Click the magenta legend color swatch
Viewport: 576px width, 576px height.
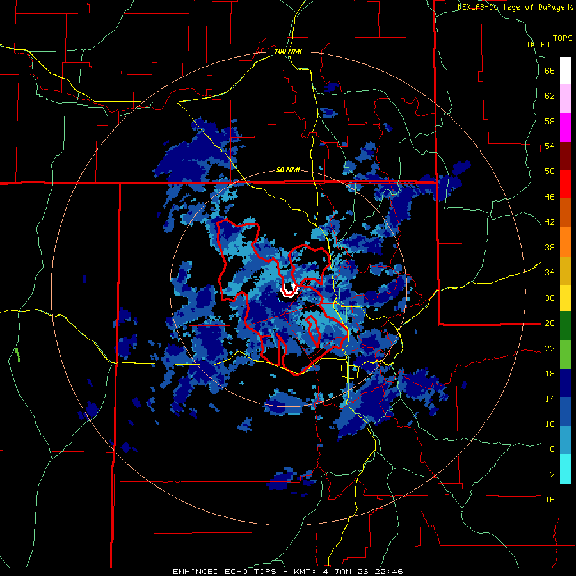[x=565, y=127]
